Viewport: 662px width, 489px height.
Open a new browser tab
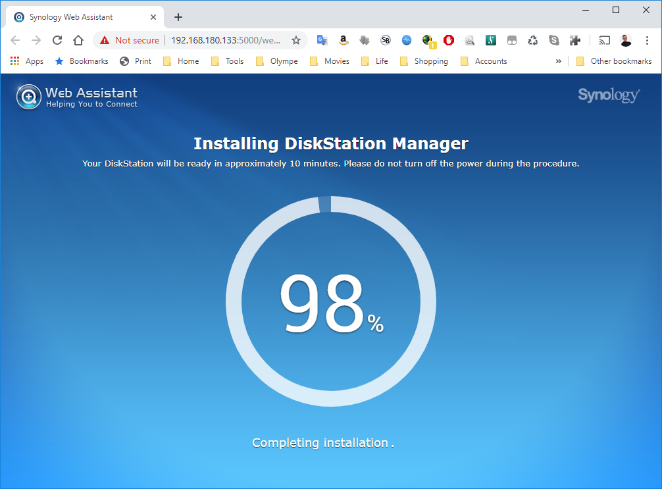click(x=178, y=17)
